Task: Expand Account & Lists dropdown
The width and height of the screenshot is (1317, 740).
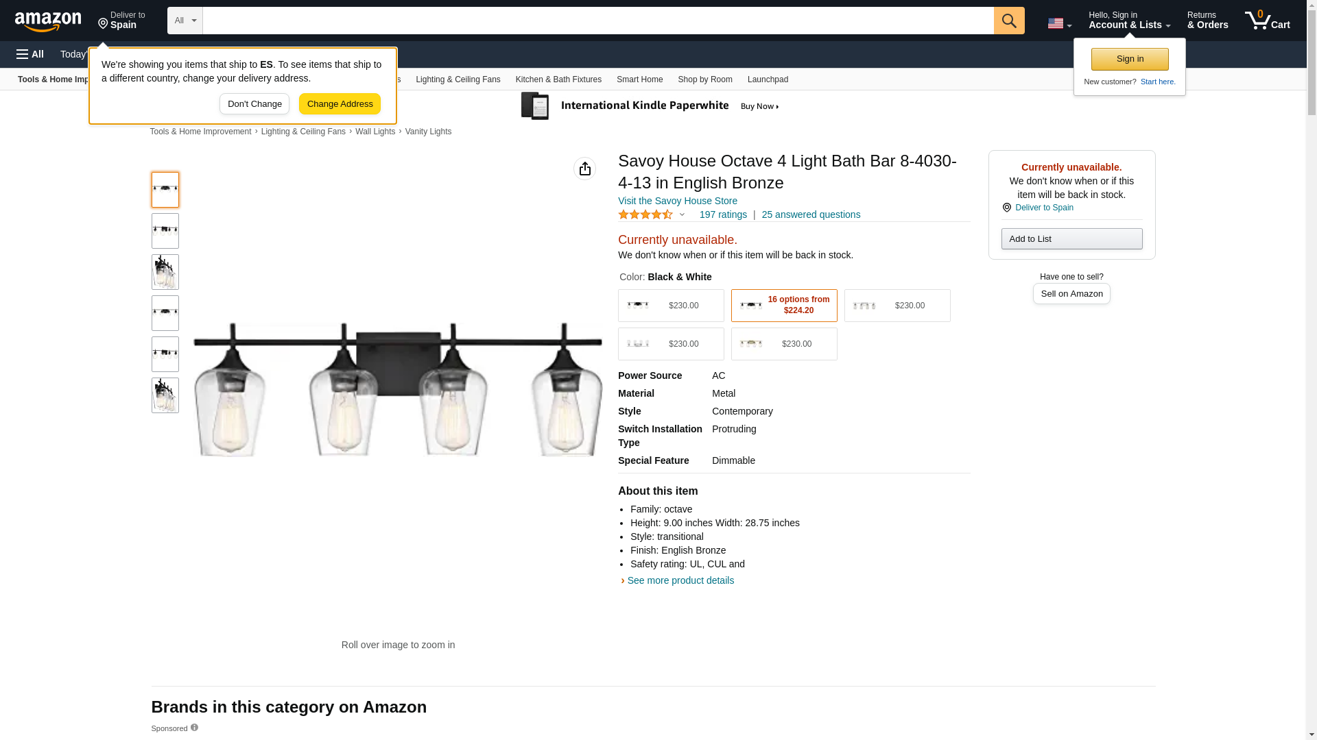Action: click(x=1129, y=21)
